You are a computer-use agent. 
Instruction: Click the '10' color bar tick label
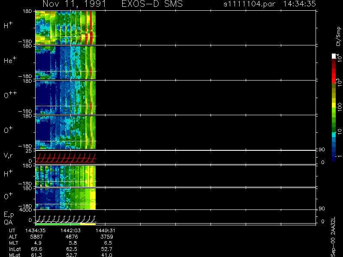click(339, 131)
